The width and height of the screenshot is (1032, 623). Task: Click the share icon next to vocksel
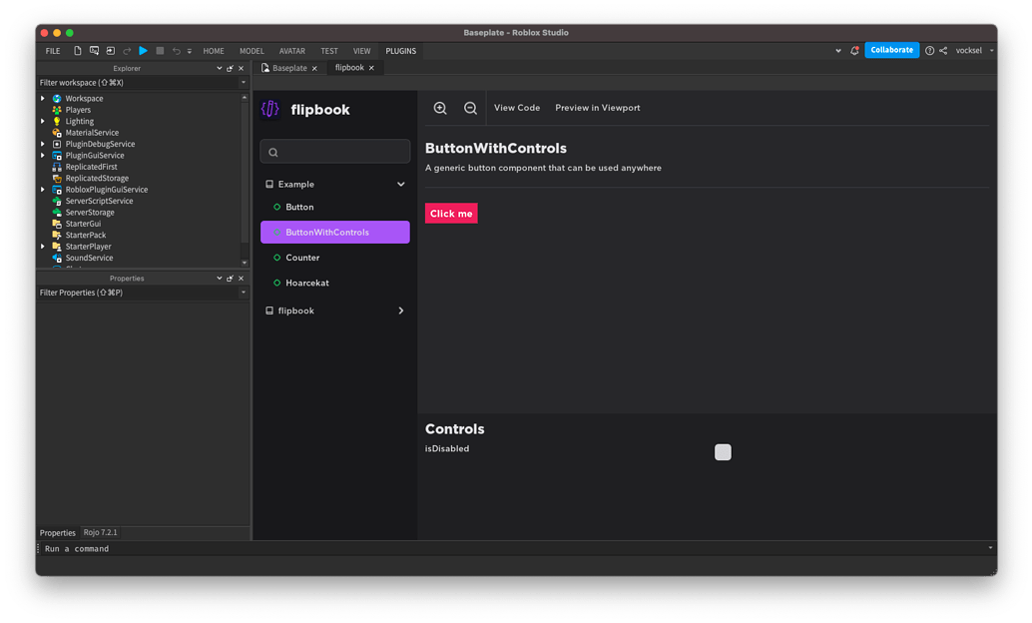click(942, 50)
